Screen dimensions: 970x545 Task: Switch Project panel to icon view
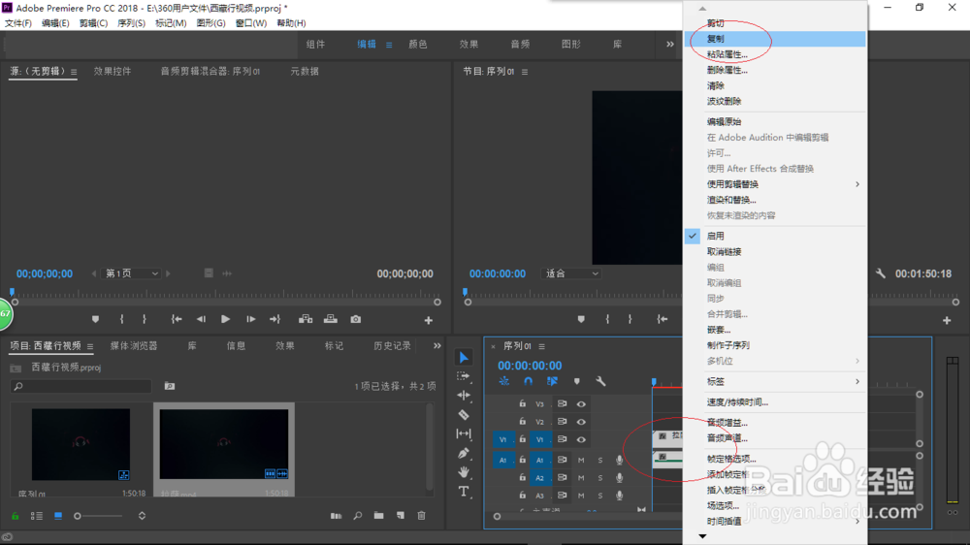point(58,515)
